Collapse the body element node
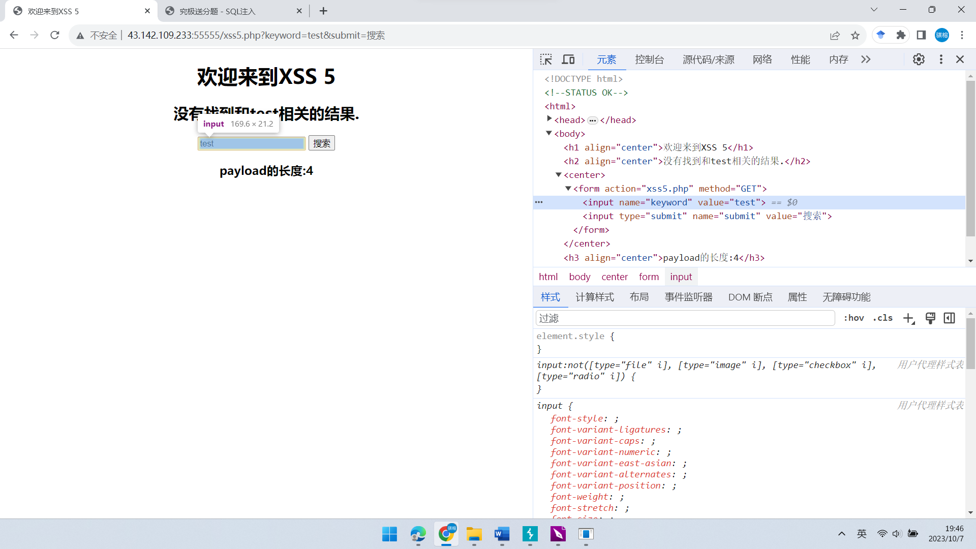 (x=549, y=133)
